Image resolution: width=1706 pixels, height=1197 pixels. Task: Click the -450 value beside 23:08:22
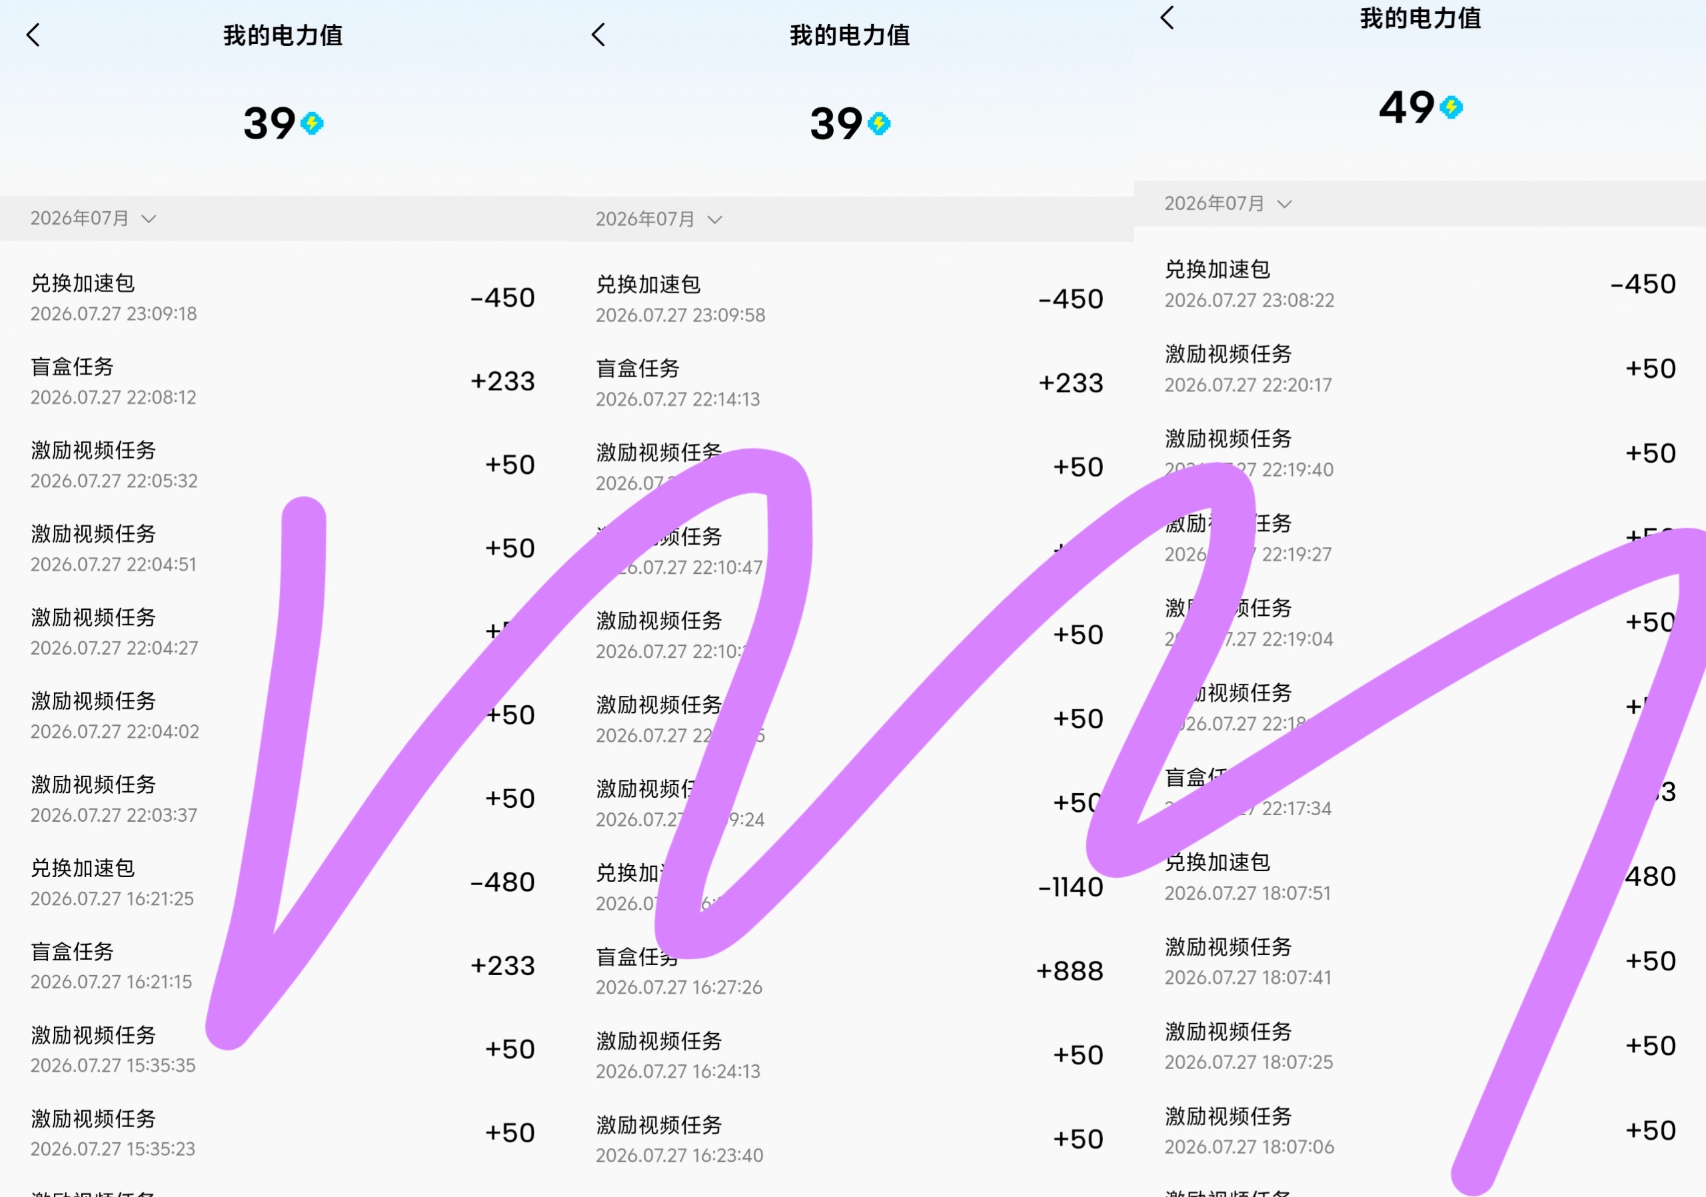1643,284
